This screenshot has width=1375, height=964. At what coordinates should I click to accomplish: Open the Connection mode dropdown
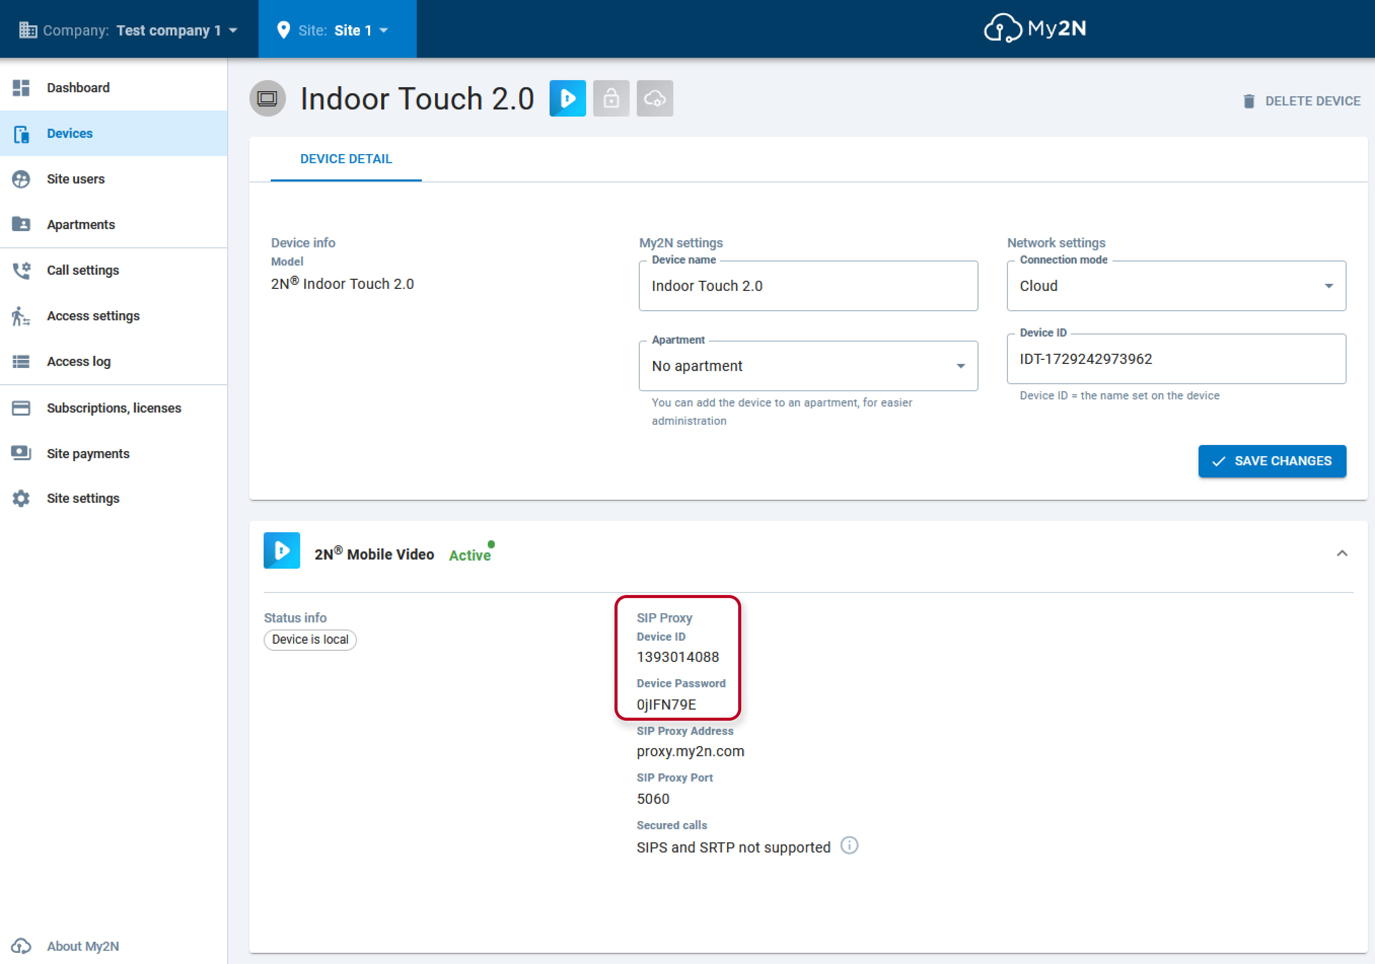pos(1176,286)
